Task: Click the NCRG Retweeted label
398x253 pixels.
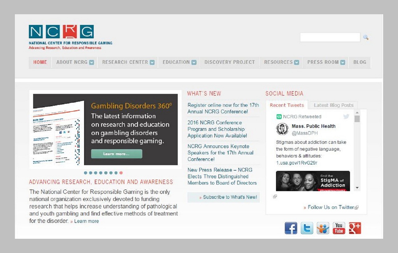Action: pos(302,117)
